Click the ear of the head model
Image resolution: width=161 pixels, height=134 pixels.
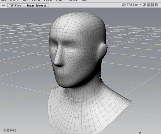tap(102, 51)
